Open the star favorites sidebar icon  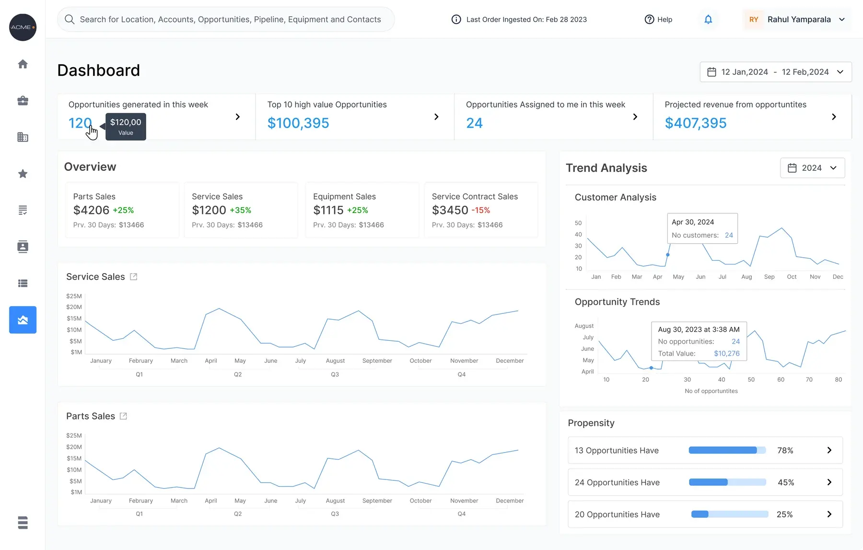pyautogui.click(x=23, y=174)
